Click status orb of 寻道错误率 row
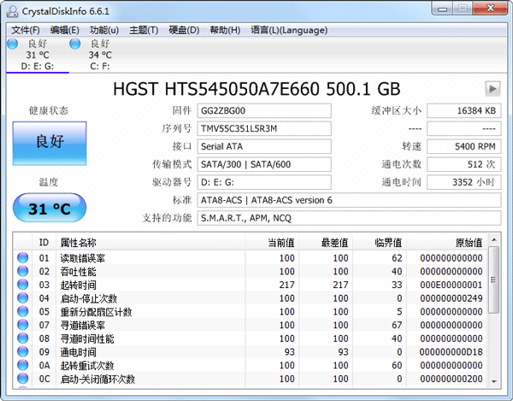Image resolution: width=513 pixels, height=401 pixels. click(x=23, y=325)
